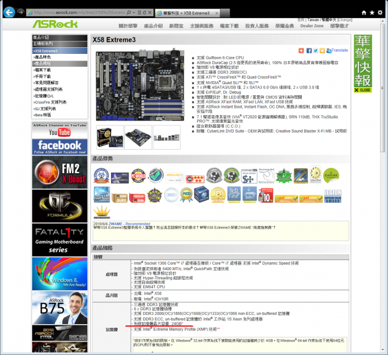The image size is (388, 355).
Task: Open the facebook Follow ASRock banner
Action: click(59, 147)
